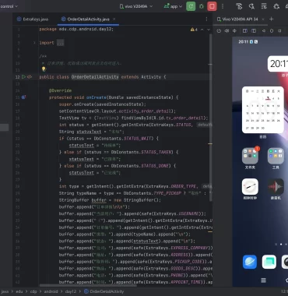Go to previous highlighted problem arrow
The image size is (288, 296).
[x=202, y=30]
